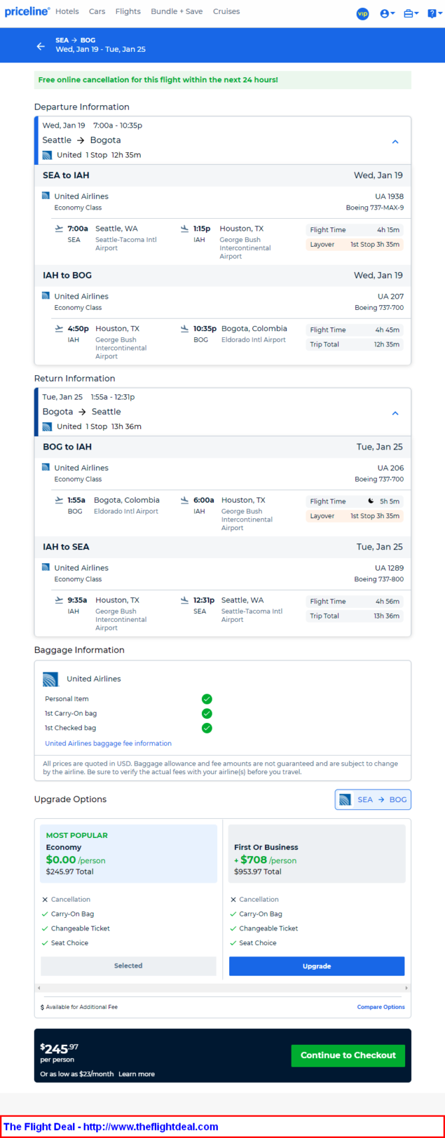Click the priceline logo

coord(27,11)
